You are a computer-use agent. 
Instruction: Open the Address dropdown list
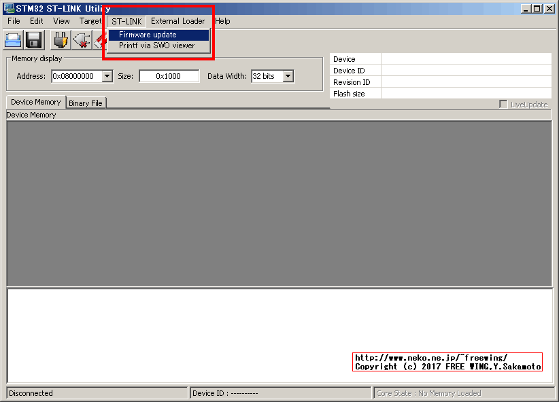[x=107, y=76]
